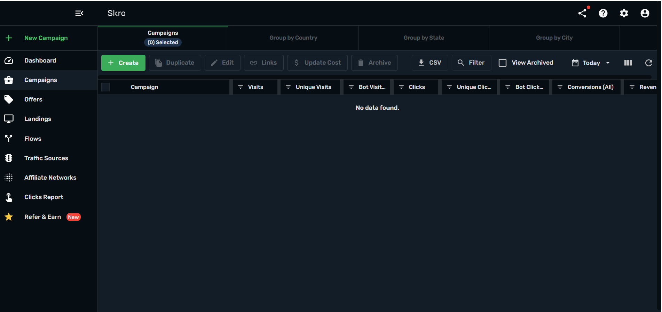Viewport: 662px width, 312px height.
Task: Enable the View Archived checkbox
Action: pos(503,63)
